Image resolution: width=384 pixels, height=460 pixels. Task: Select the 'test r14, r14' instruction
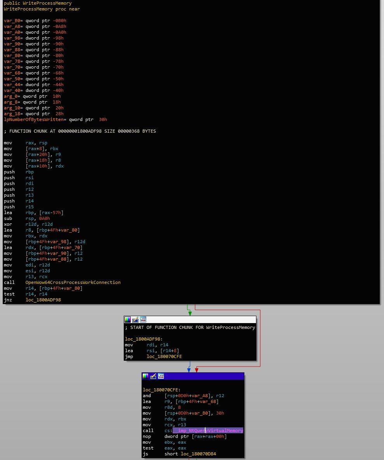(26, 294)
